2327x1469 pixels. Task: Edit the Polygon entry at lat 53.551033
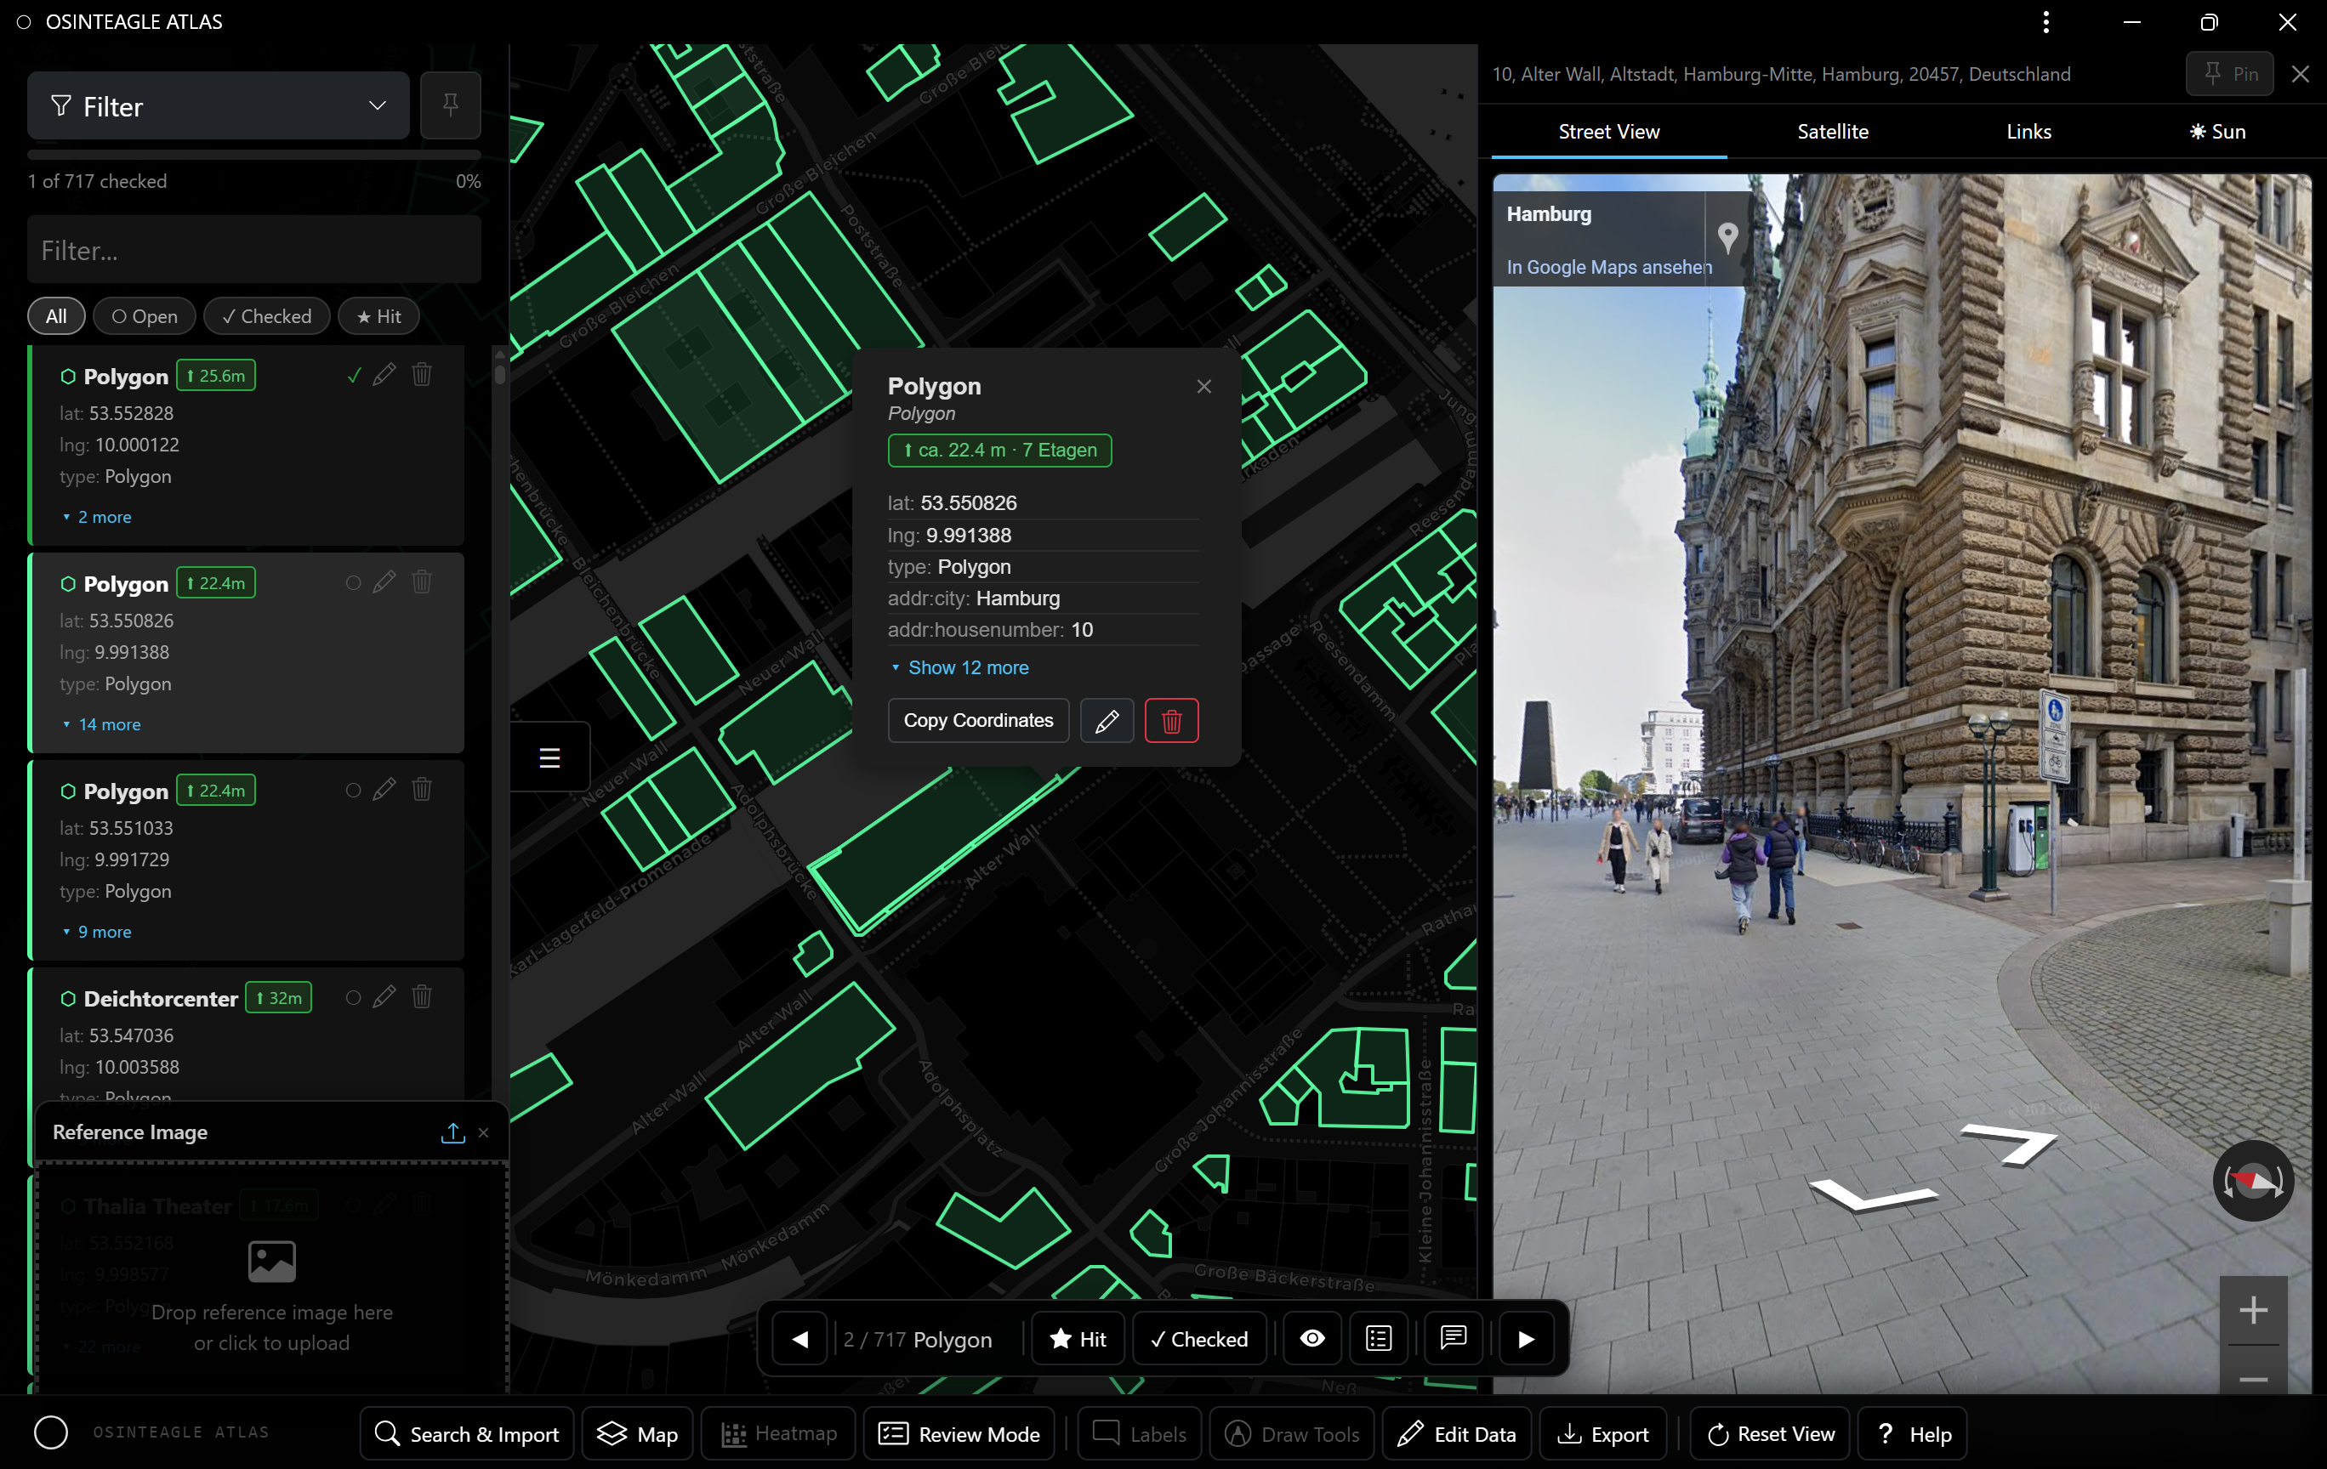pyautogui.click(x=384, y=790)
